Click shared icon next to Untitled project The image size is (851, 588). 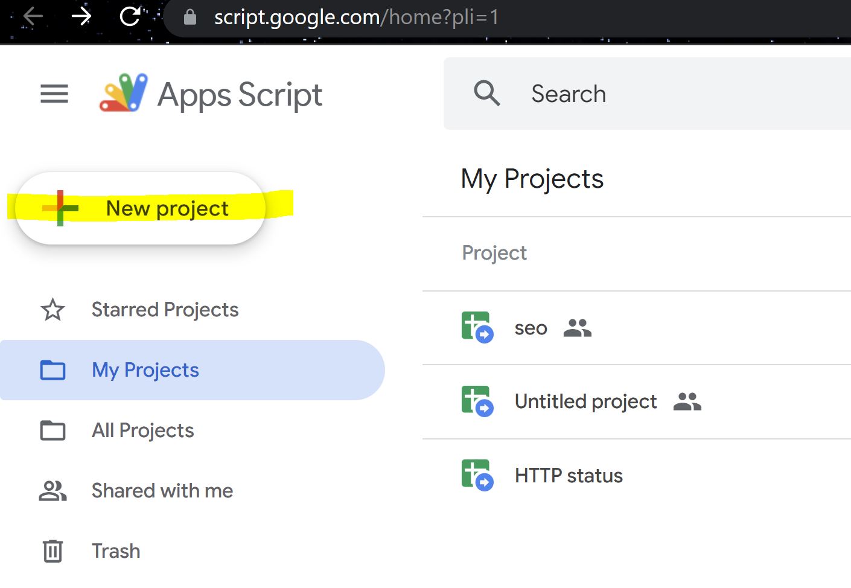pyautogui.click(x=687, y=401)
